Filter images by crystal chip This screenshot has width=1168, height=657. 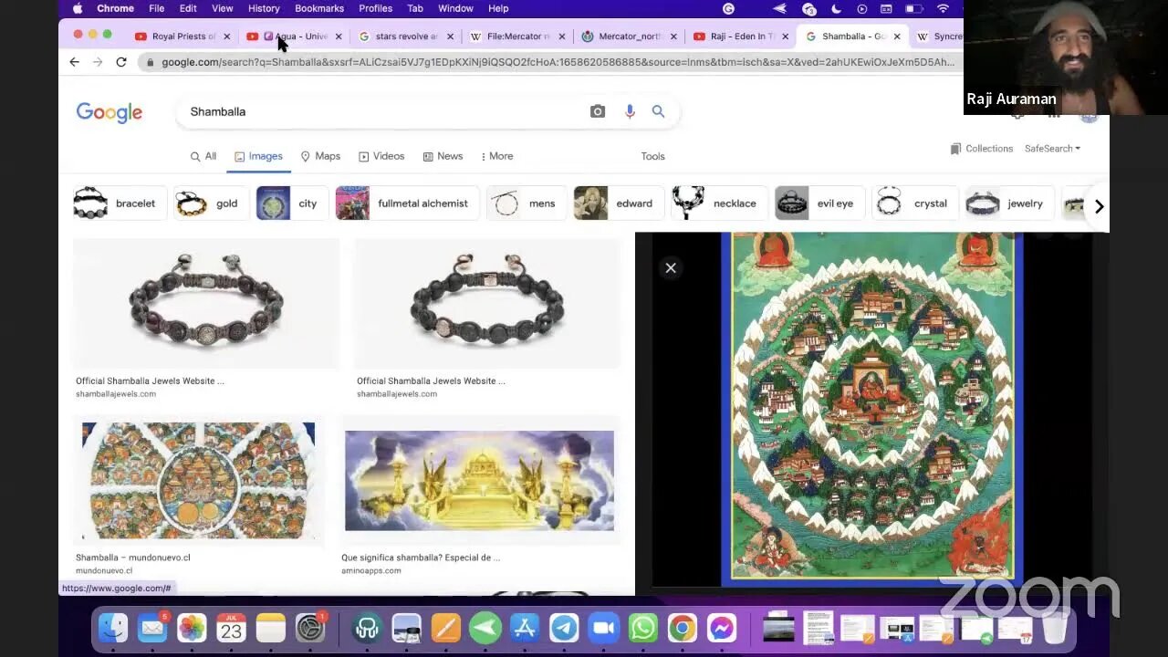pos(913,203)
